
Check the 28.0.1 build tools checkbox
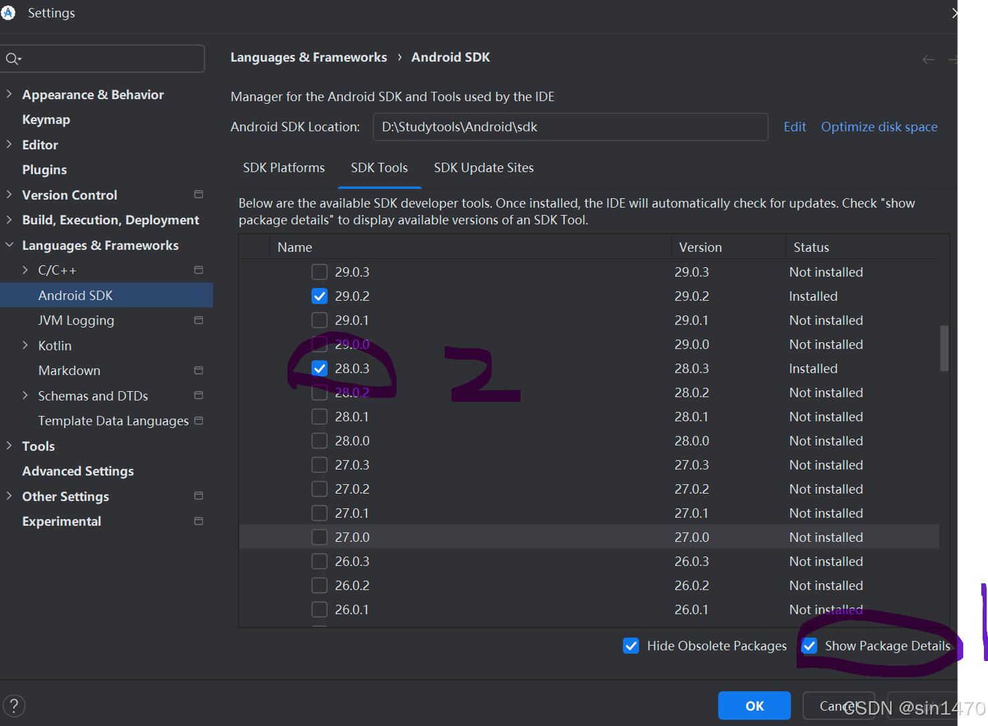tap(320, 417)
